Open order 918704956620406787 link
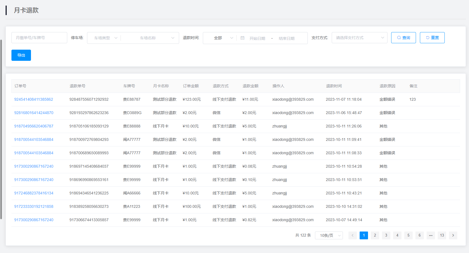The image size is (469, 253). click(33, 126)
